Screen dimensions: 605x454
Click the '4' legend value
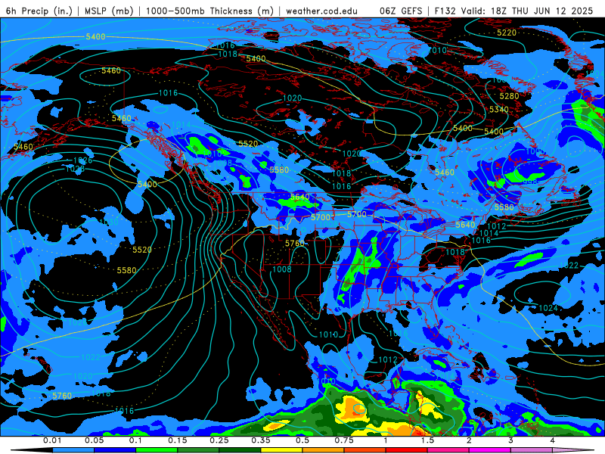tap(552, 440)
